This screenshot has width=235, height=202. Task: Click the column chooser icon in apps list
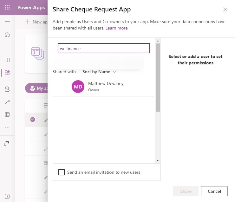click(46, 105)
